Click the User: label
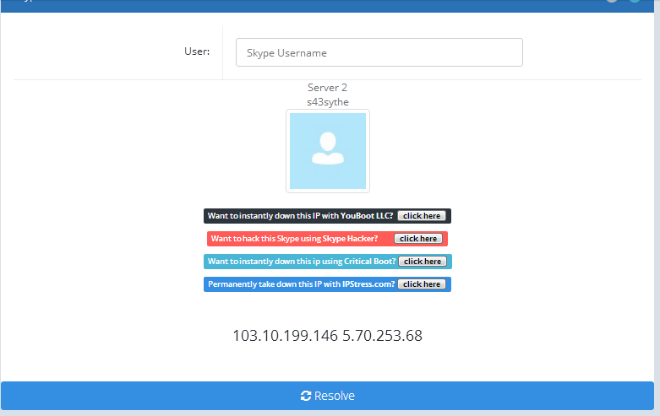660x416 pixels. [197, 51]
